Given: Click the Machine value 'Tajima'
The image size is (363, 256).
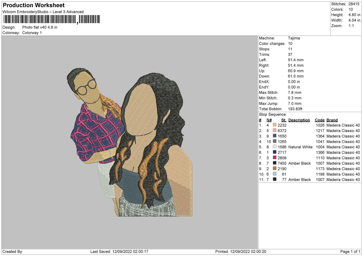Looking at the screenshot, I should coord(294,38).
